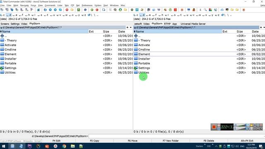
Task: Show hidden tray icons chevron
Action: click(x=216, y=146)
